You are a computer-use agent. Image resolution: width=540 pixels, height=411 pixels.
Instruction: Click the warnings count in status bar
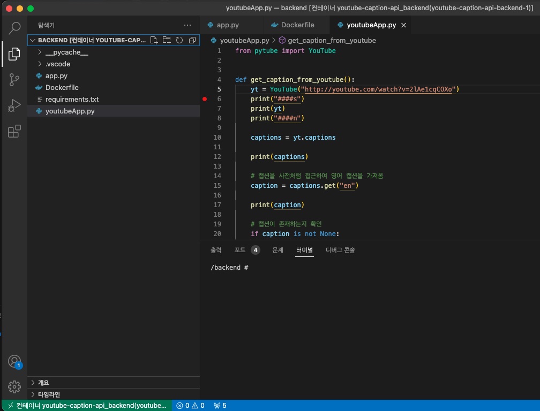[198, 406]
